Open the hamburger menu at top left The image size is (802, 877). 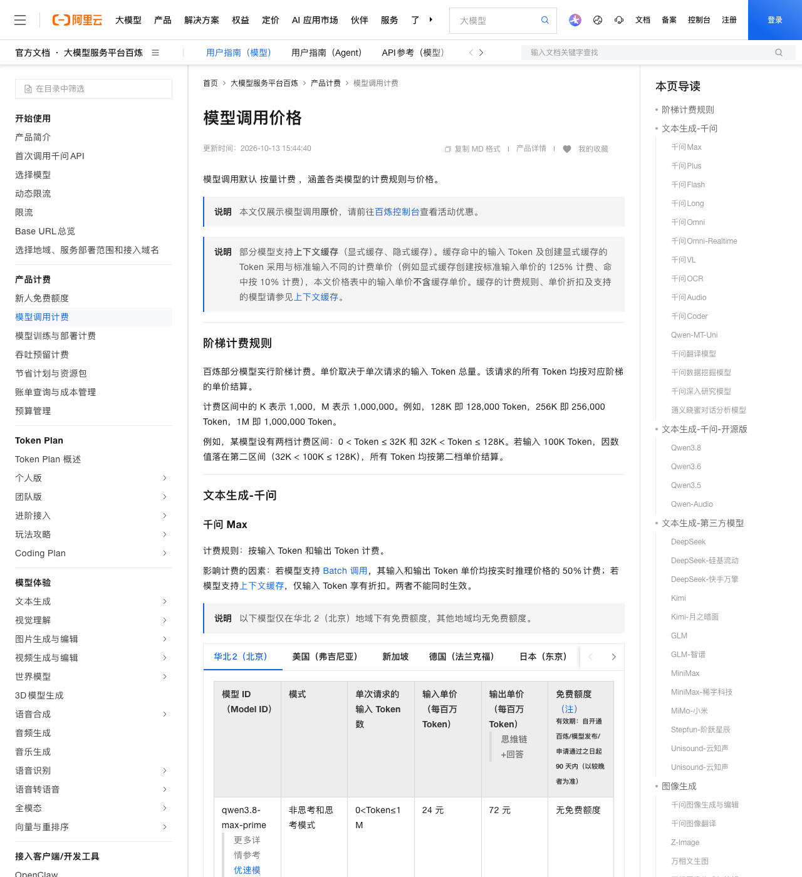[20, 20]
